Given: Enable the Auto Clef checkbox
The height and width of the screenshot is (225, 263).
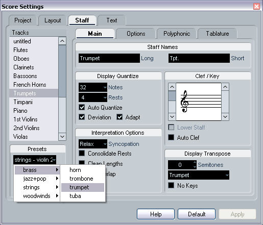Looking at the screenshot, I should pyautogui.click(x=171, y=137).
